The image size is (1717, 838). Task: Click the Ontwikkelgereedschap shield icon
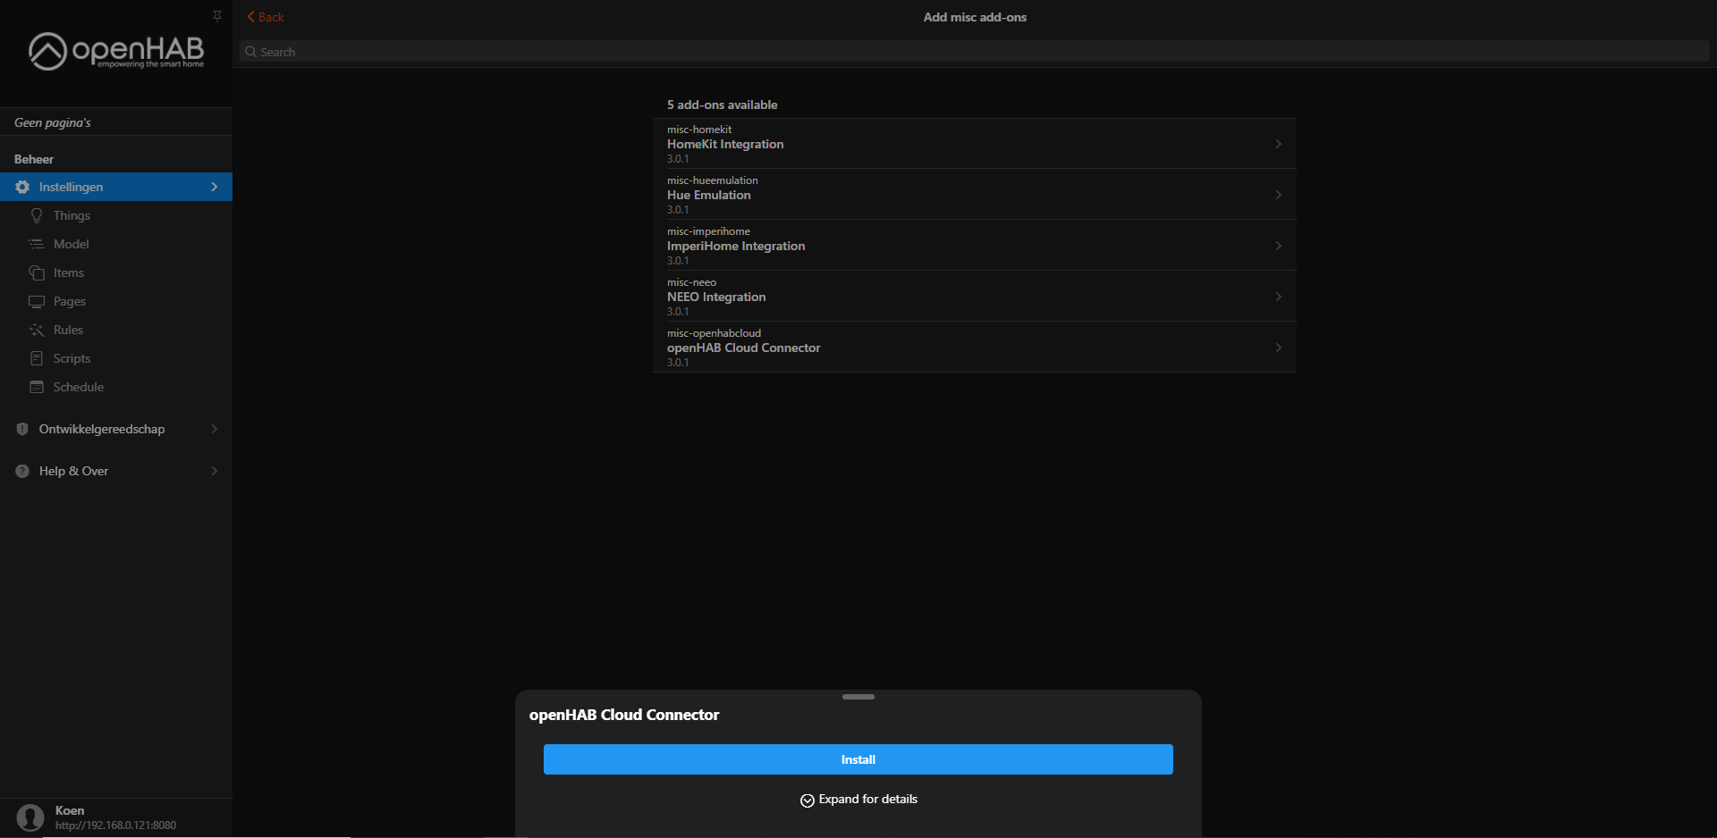[22, 429]
